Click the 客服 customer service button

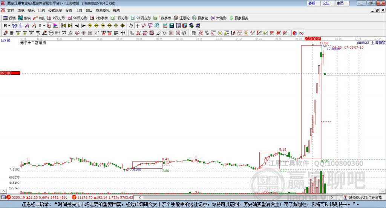click(x=312, y=3)
